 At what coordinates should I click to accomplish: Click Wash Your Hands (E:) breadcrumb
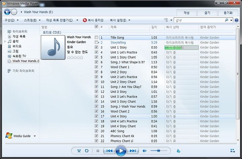pos(38,12)
